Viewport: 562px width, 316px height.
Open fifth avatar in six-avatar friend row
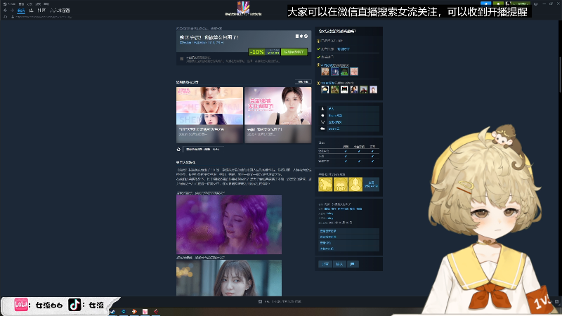pyautogui.click(x=364, y=90)
